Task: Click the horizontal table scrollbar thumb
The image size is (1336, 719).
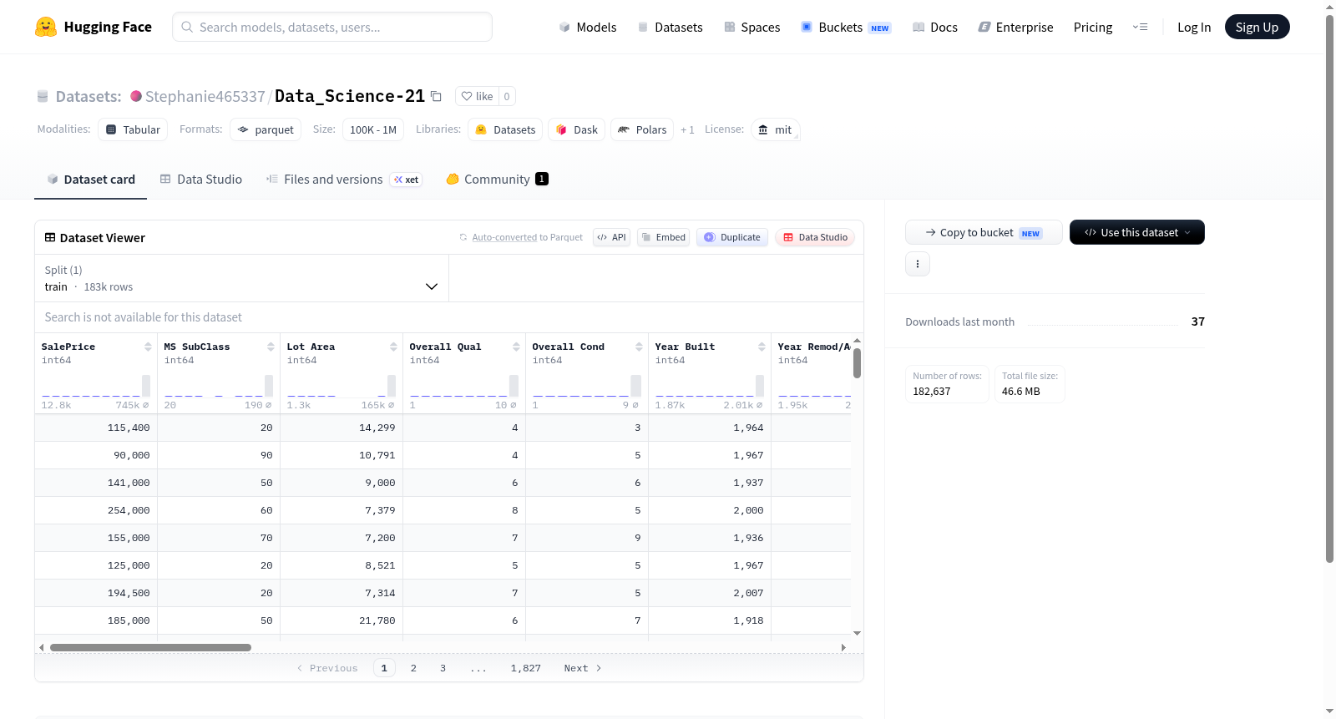Action: pyautogui.click(x=150, y=647)
